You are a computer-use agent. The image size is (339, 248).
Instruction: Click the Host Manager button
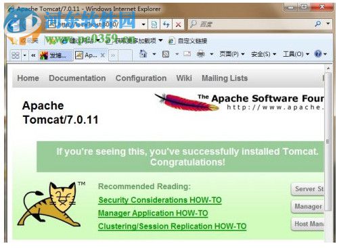tap(308, 224)
